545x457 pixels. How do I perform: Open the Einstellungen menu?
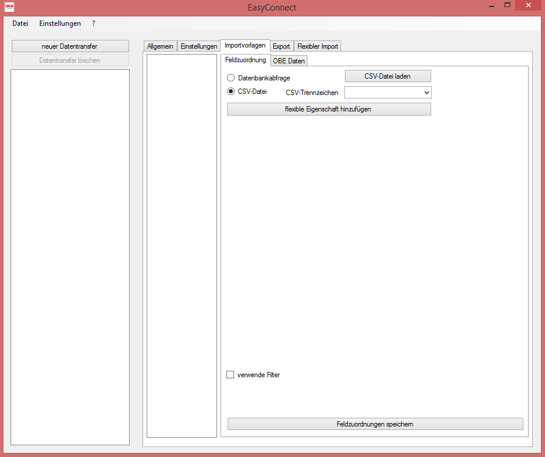(x=60, y=23)
